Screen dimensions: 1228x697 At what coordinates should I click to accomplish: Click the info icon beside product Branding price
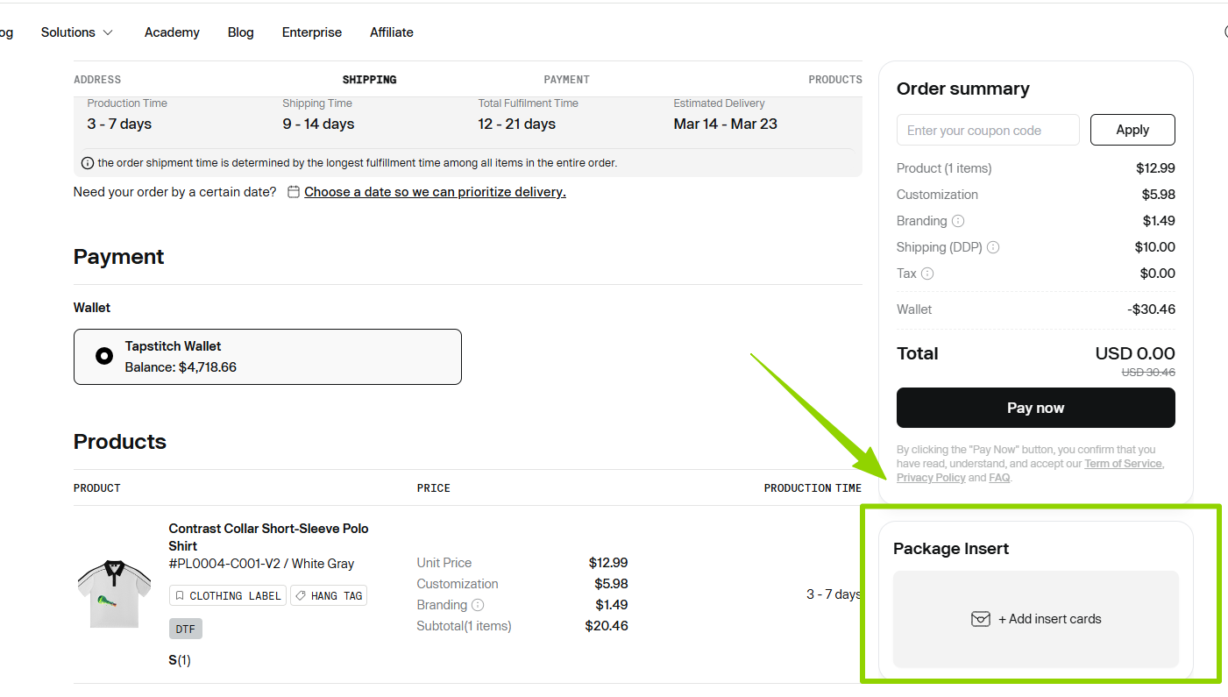[478, 605]
